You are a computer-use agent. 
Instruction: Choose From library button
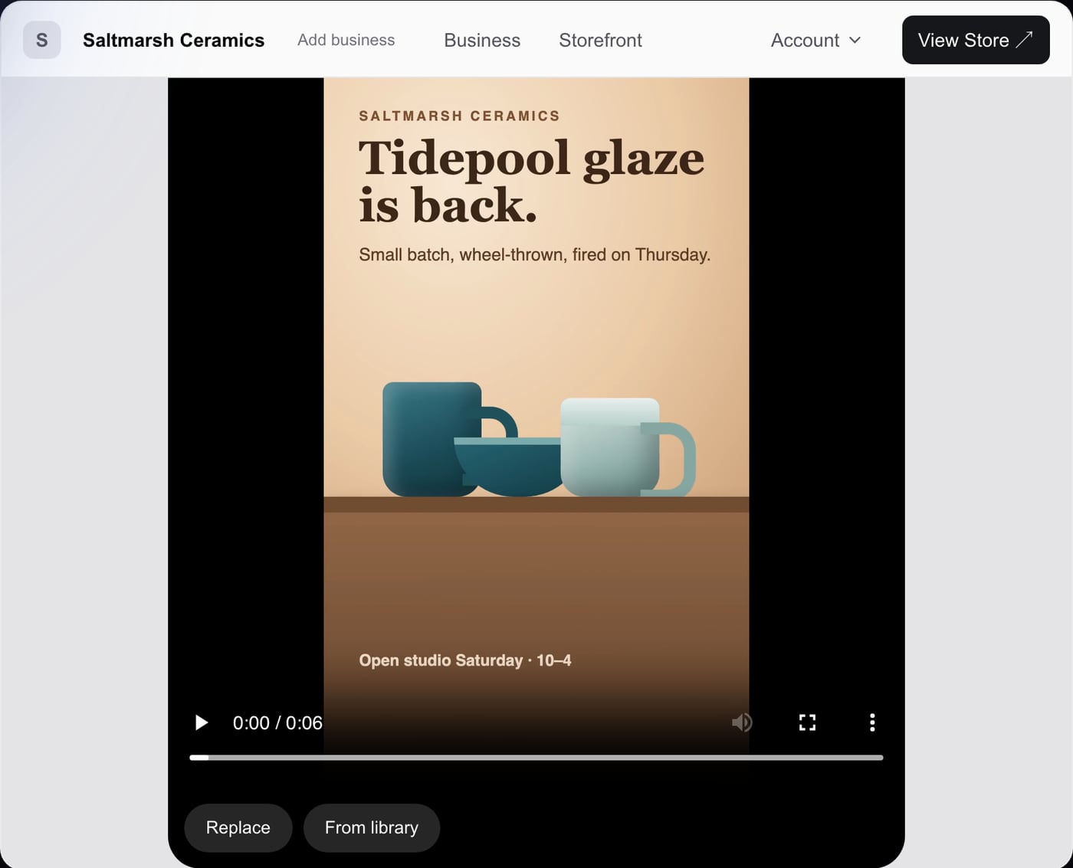[x=372, y=827]
